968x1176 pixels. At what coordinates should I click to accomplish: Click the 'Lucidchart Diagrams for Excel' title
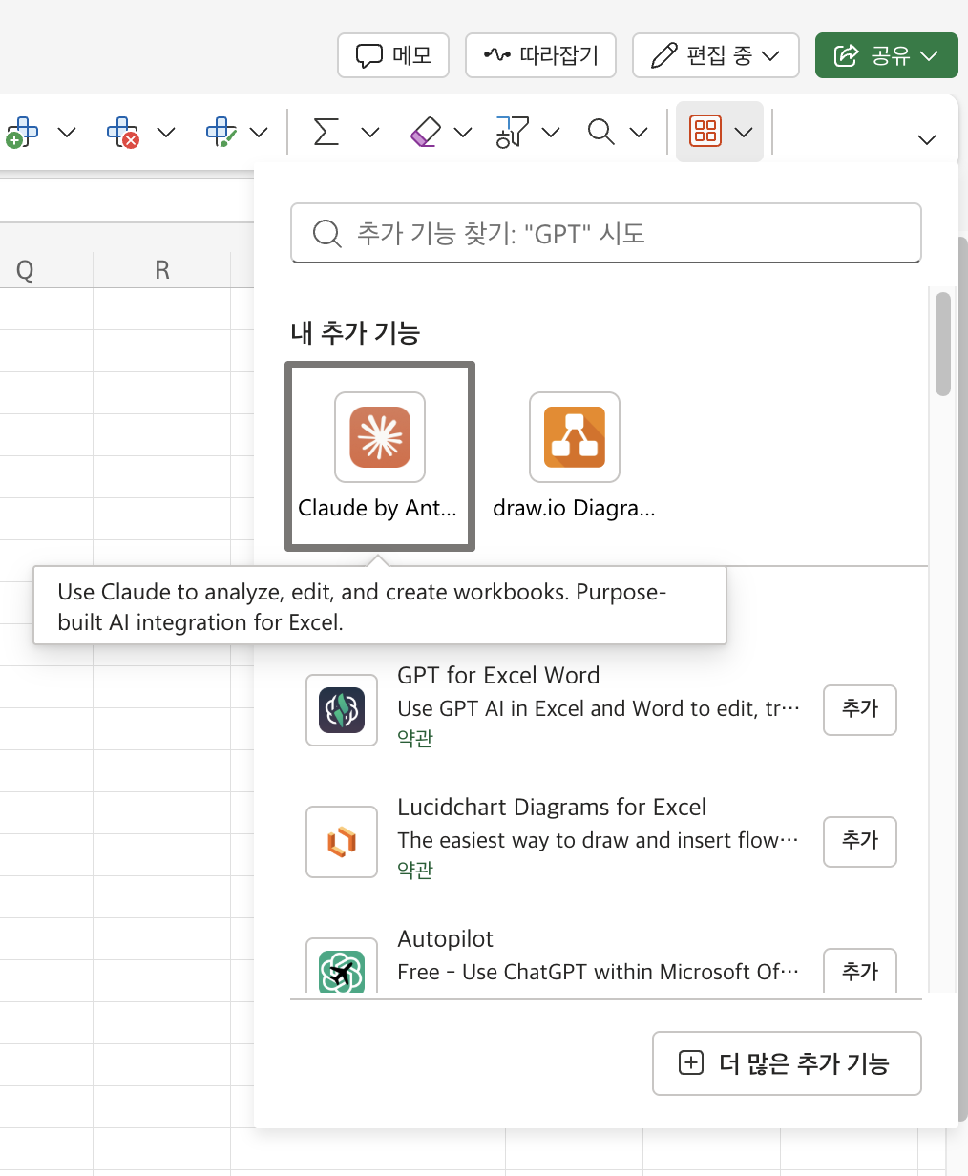[552, 807]
